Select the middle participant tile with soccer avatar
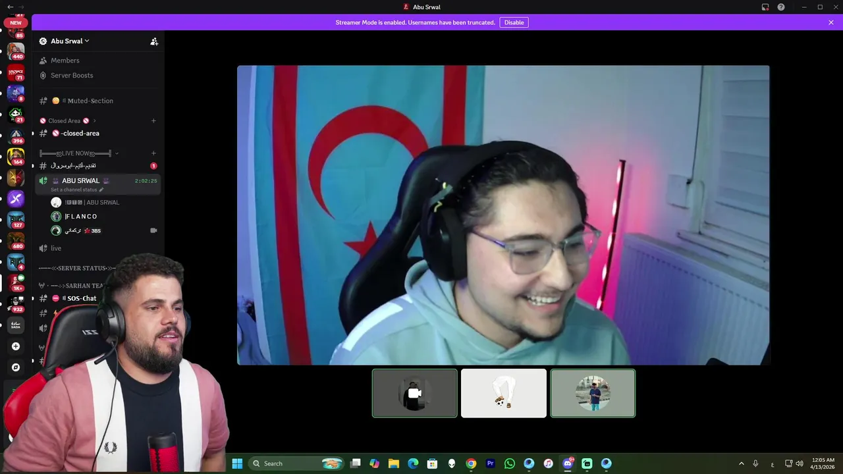 point(504,393)
